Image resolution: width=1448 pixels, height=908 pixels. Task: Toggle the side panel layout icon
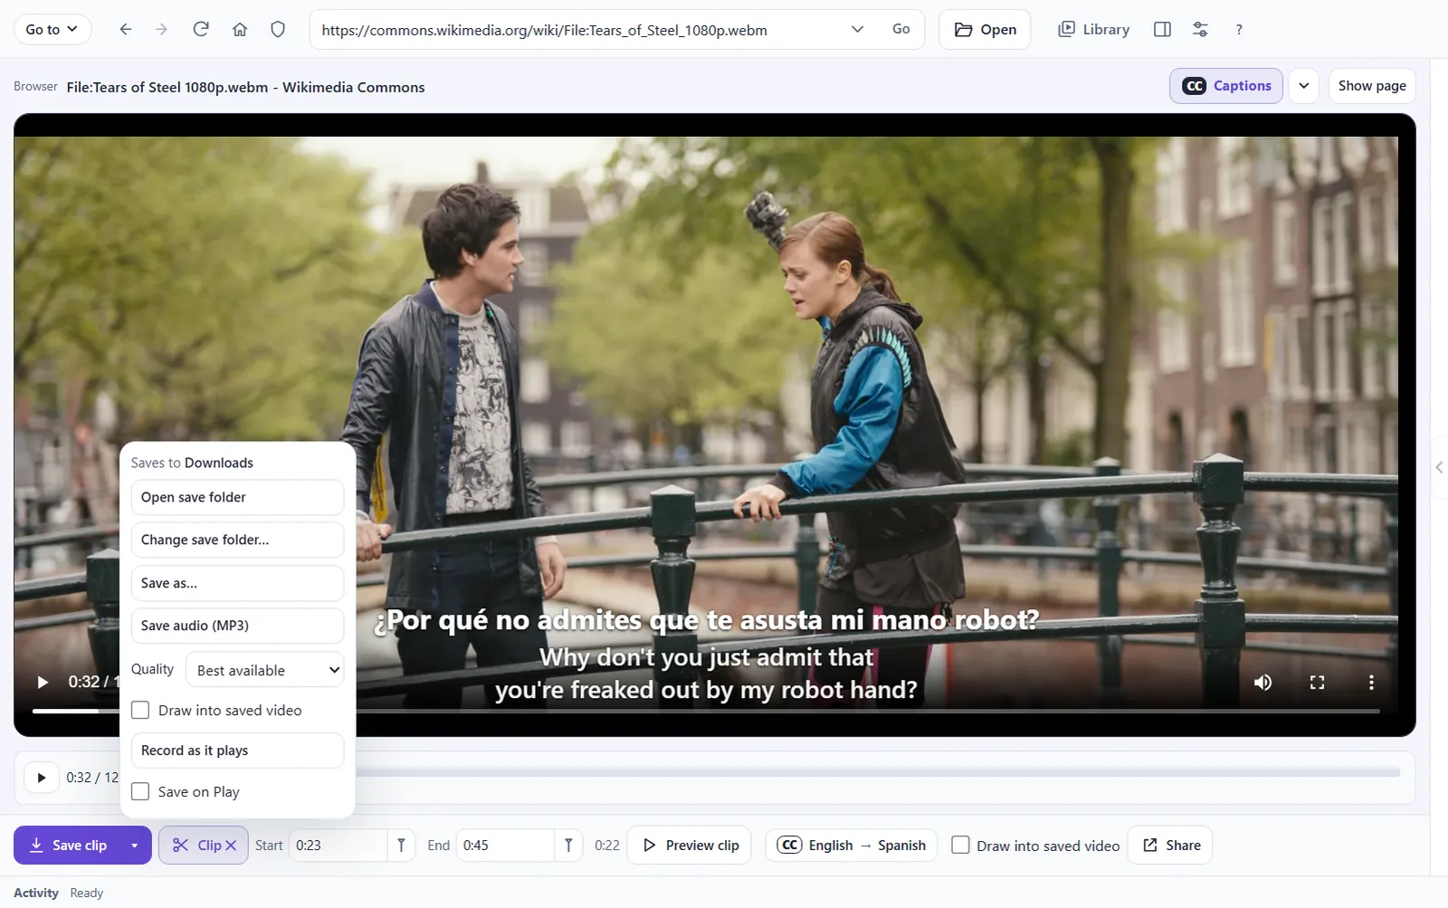pyautogui.click(x=1163, y=29)
